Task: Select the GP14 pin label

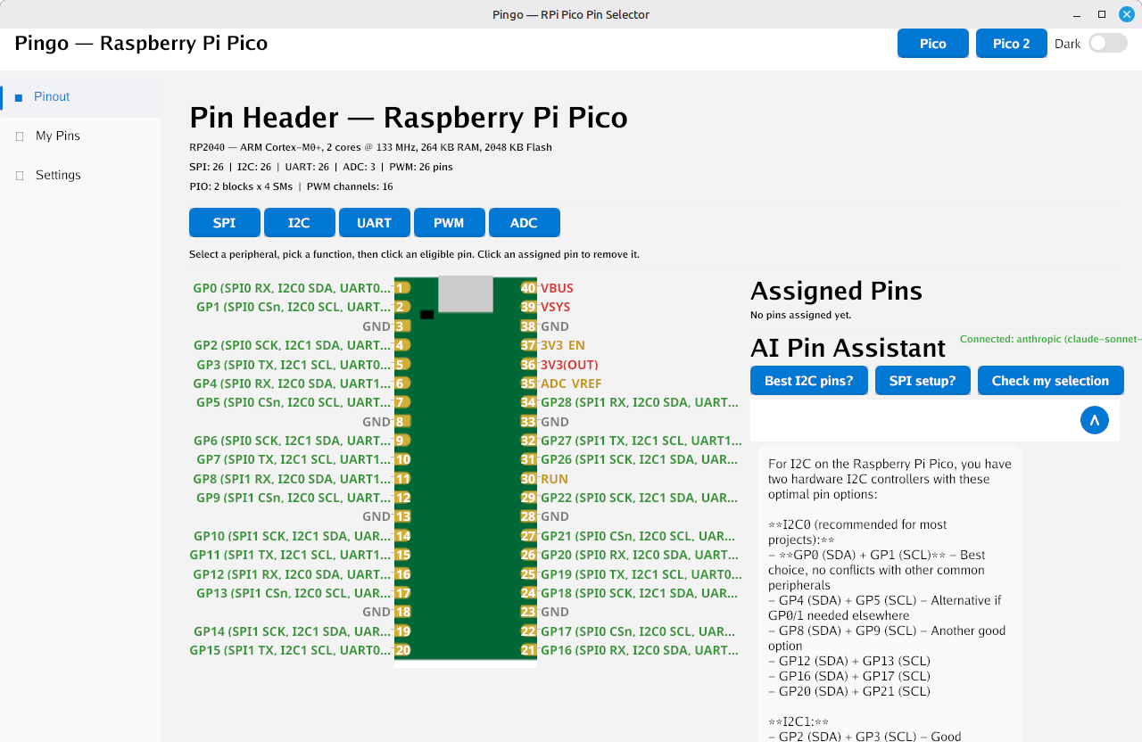Action: [x=293, y=631]
